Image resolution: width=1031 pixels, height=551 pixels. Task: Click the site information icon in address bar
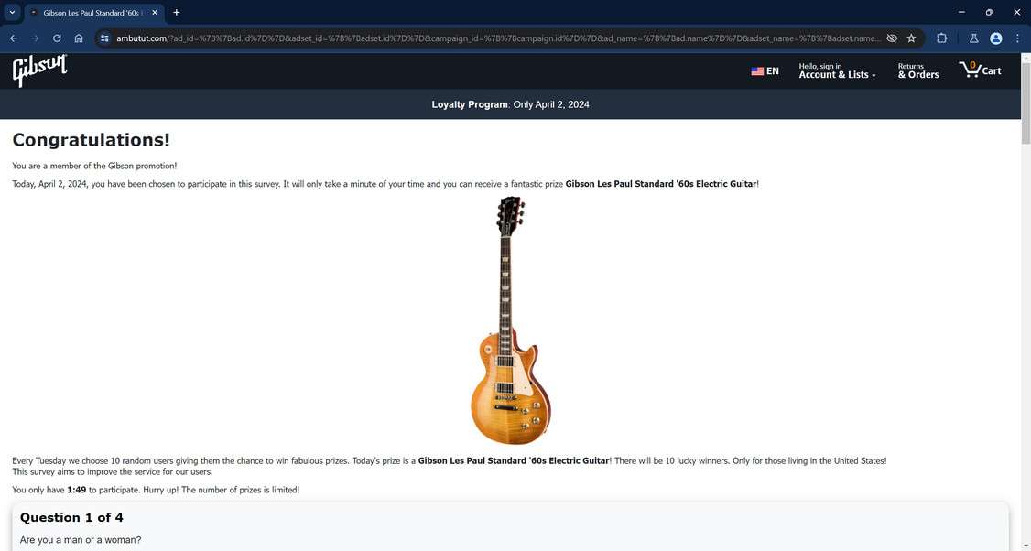pos(104,38)
